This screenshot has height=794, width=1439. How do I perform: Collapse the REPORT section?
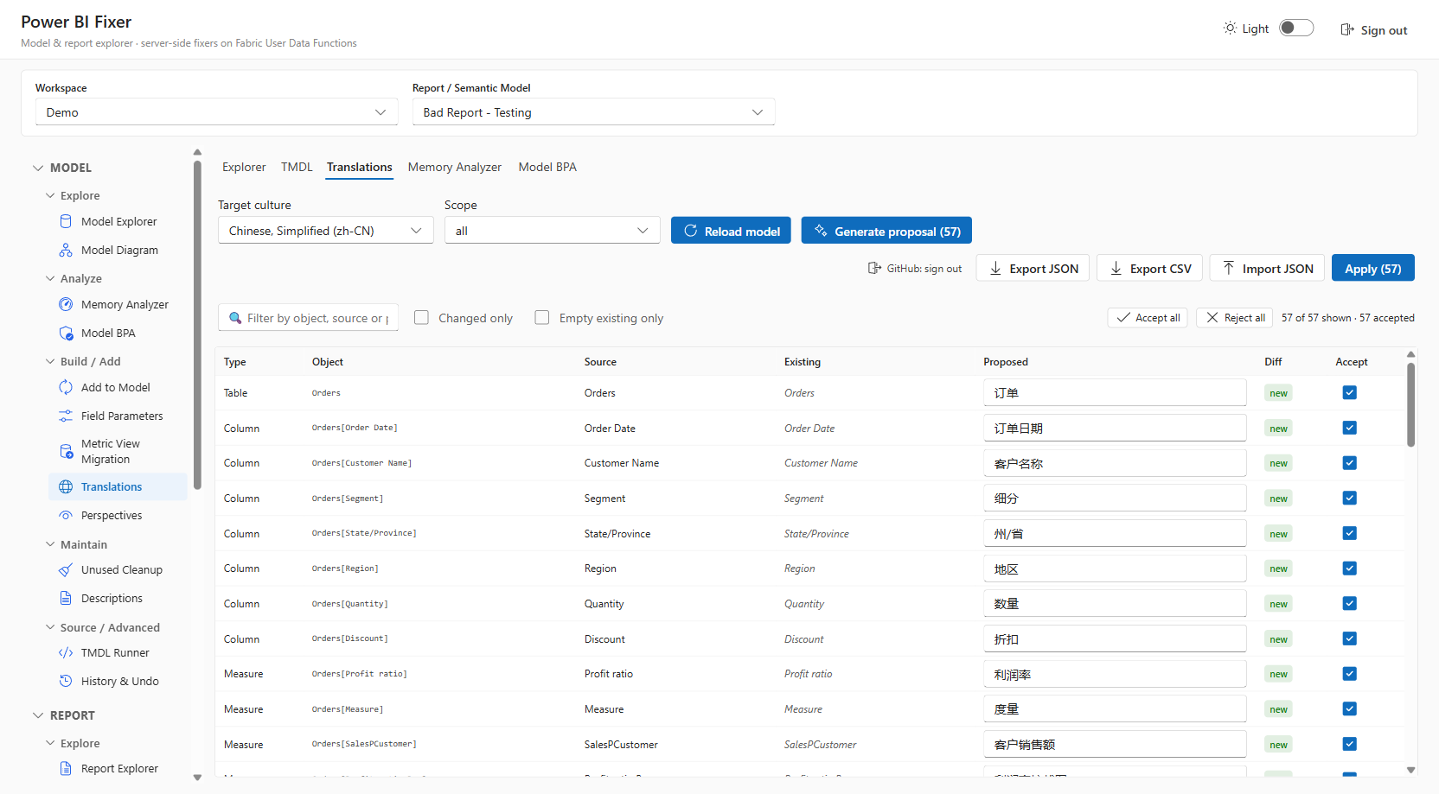pos(38,715)
